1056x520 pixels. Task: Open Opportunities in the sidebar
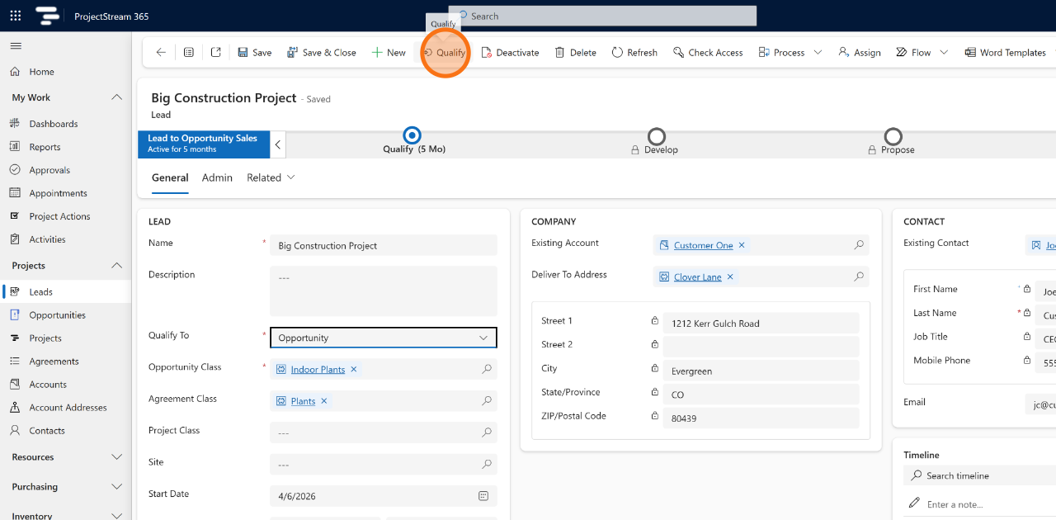pos(58,315)
